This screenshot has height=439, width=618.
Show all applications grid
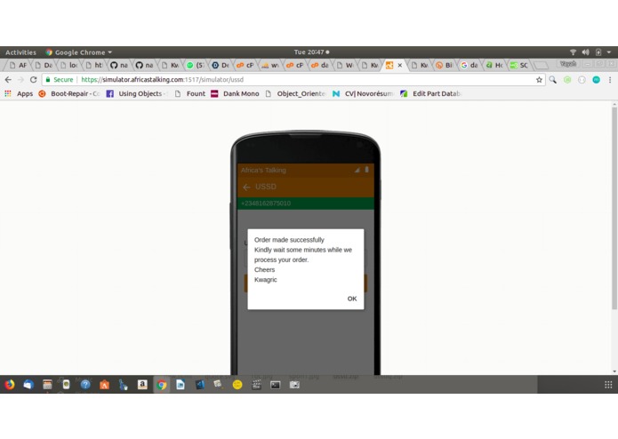click(608, 385)
